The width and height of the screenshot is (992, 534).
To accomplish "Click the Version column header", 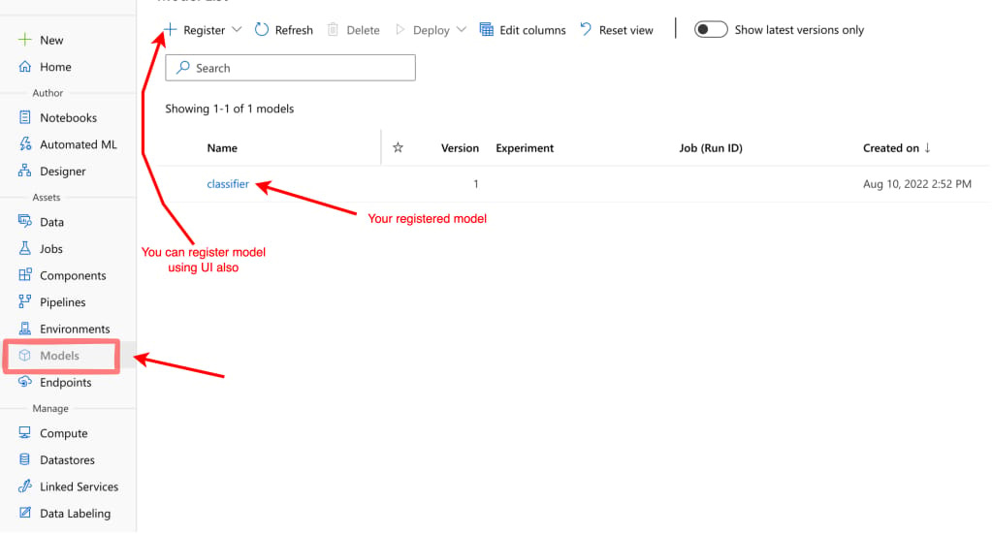I will [x=460, y=148].
